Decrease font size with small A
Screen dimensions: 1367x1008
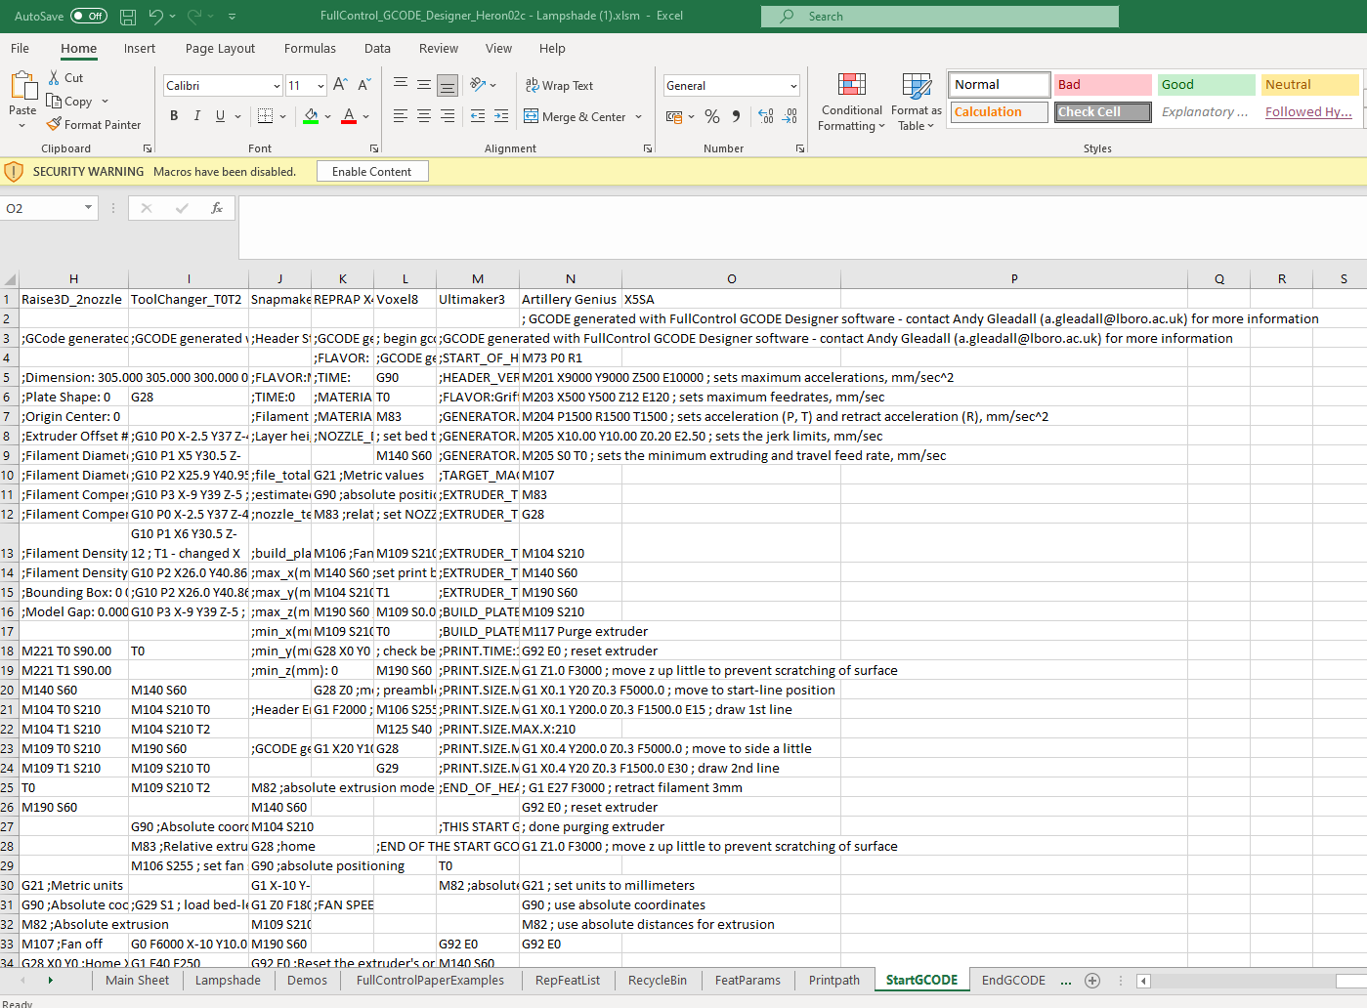363,85
